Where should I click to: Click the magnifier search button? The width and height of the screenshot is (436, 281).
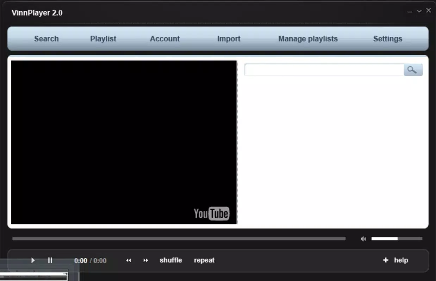coord(413,70)
